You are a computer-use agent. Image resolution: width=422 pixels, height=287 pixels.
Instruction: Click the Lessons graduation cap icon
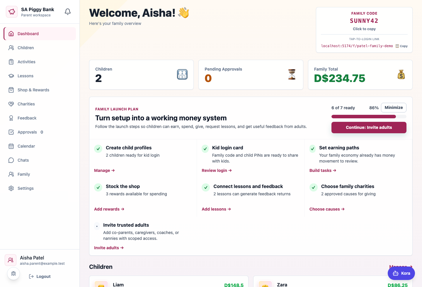coord(11,76)
